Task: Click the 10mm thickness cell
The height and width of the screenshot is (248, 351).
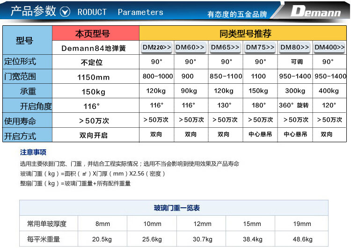Action: [x=152, y=224]
